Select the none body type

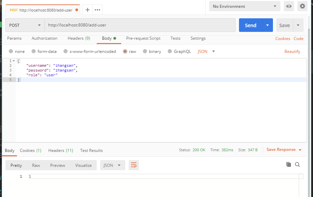click(x=17, y=52)
